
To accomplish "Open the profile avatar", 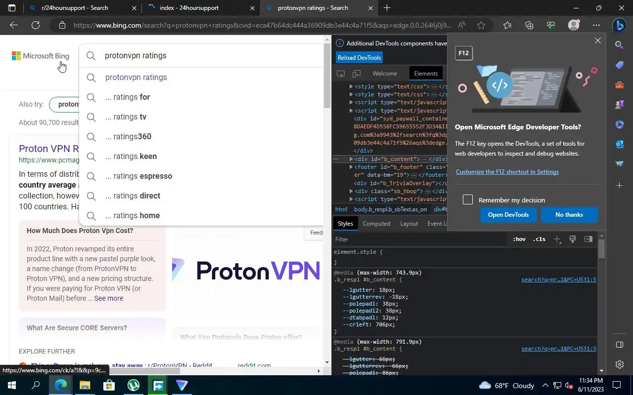I will (x=574, y=25).
